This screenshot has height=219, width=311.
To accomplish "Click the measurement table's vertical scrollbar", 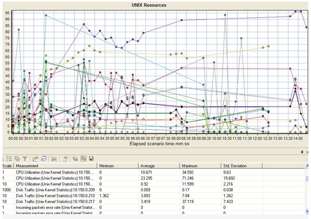I will coord(307,194).
